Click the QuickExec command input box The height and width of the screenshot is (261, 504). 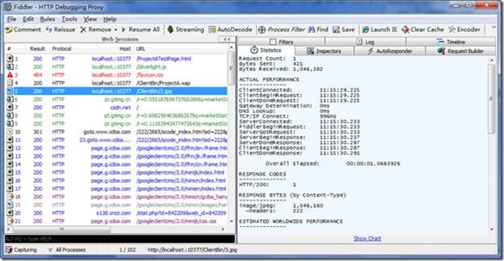(x=120, y=239)
